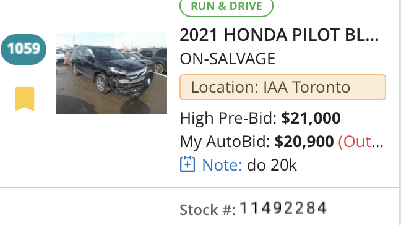This screenshot has height=225, width=401.
Task: Click the Stock #: label
Action: pos(207,210)
